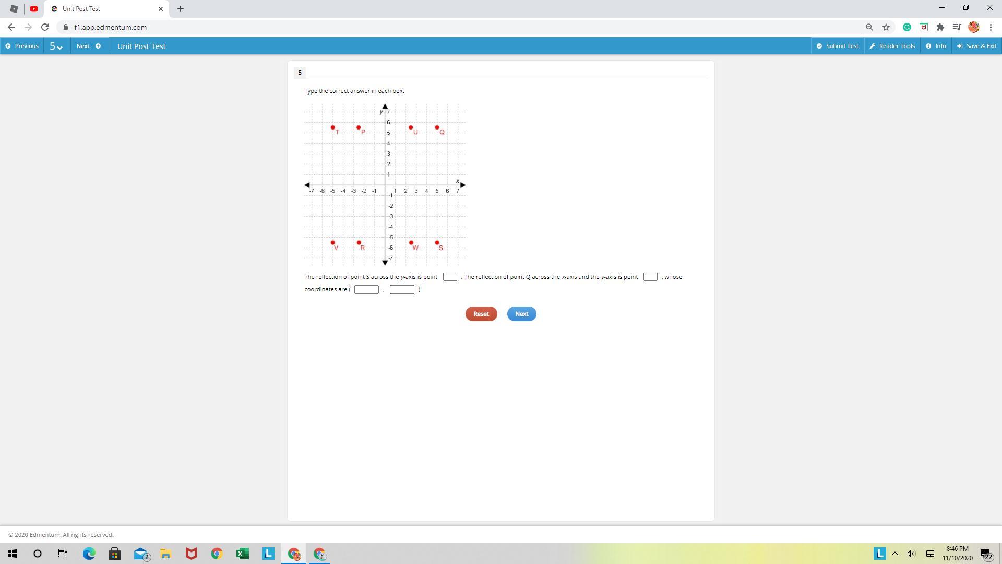The image size is (1002, 564).
Task: Click Next in the top toolbar
Action: click(88, 46)
